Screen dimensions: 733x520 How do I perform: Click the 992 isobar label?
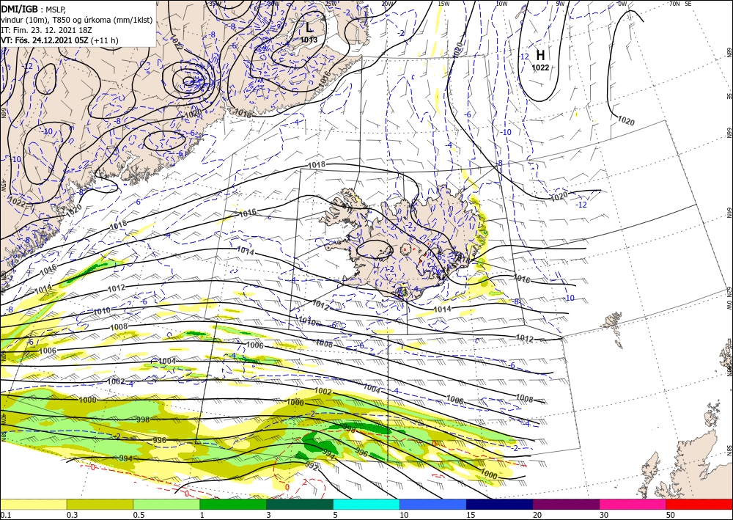(x=312, y=466)
